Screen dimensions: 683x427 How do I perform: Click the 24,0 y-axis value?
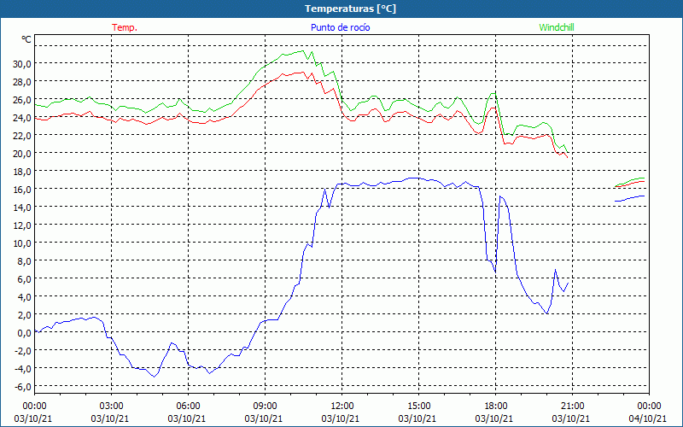tap(22, 117)
